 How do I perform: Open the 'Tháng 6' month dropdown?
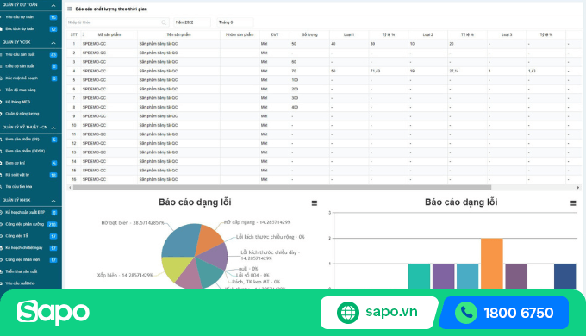click(x=235, y=22)
